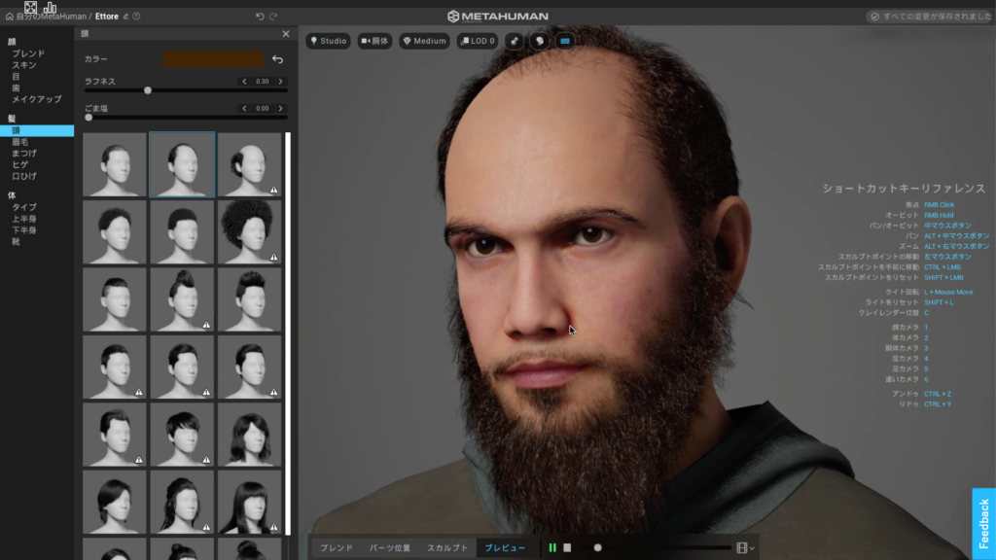Select ブレンド under 顔 in the sidebar
This screenshot has width=996, height=560.
point(28,53)
